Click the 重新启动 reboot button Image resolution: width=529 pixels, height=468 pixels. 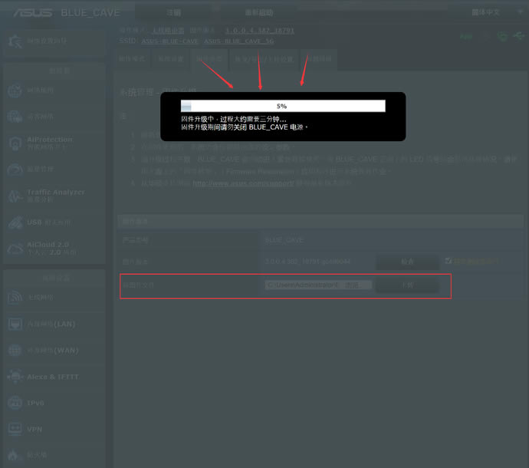pyautogui.click(x=259, y=13)
